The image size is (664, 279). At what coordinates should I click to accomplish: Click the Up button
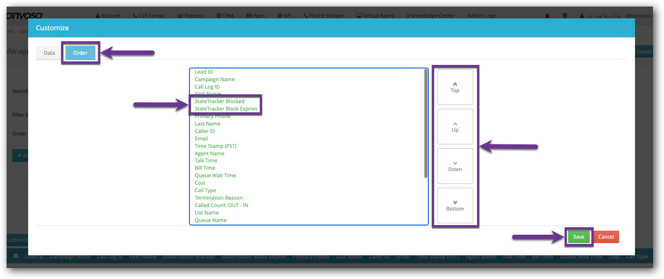pos(455,126)
